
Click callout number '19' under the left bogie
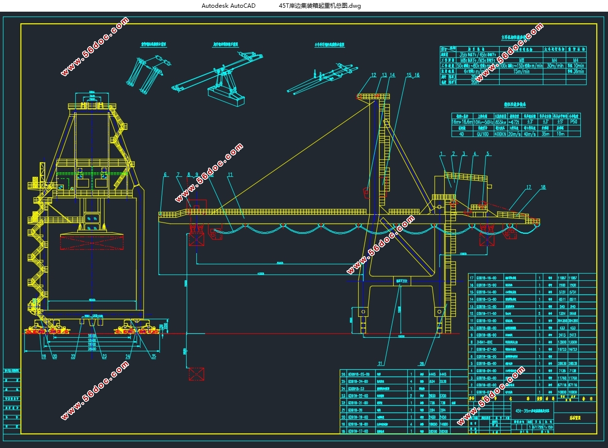click(x=43, y=356)
